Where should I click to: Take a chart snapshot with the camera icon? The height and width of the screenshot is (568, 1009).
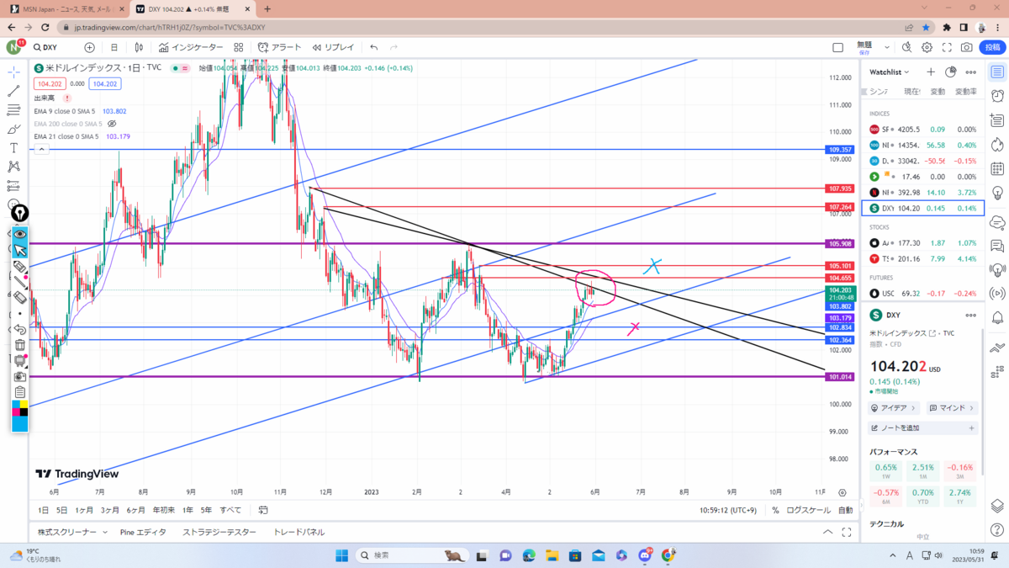(x=968, y=47)
